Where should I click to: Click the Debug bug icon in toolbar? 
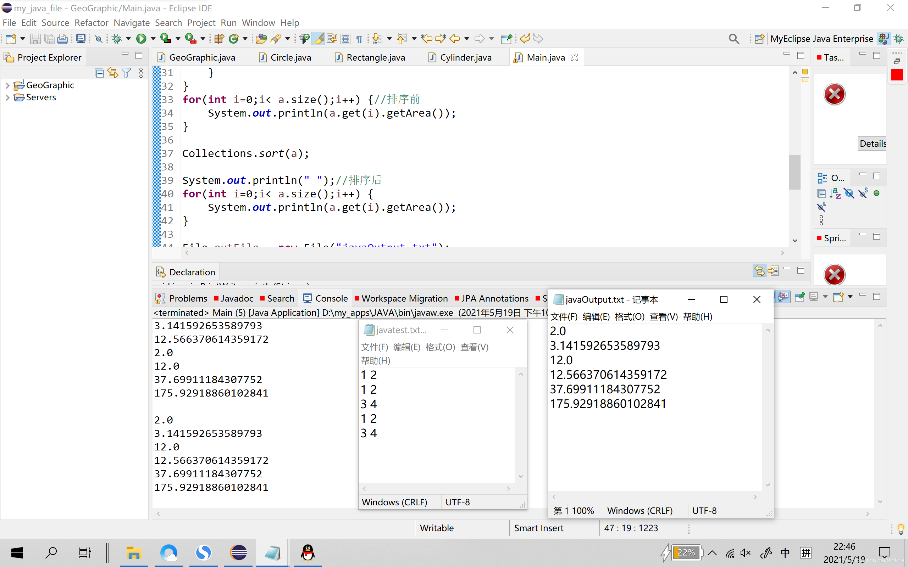(117, 39)
